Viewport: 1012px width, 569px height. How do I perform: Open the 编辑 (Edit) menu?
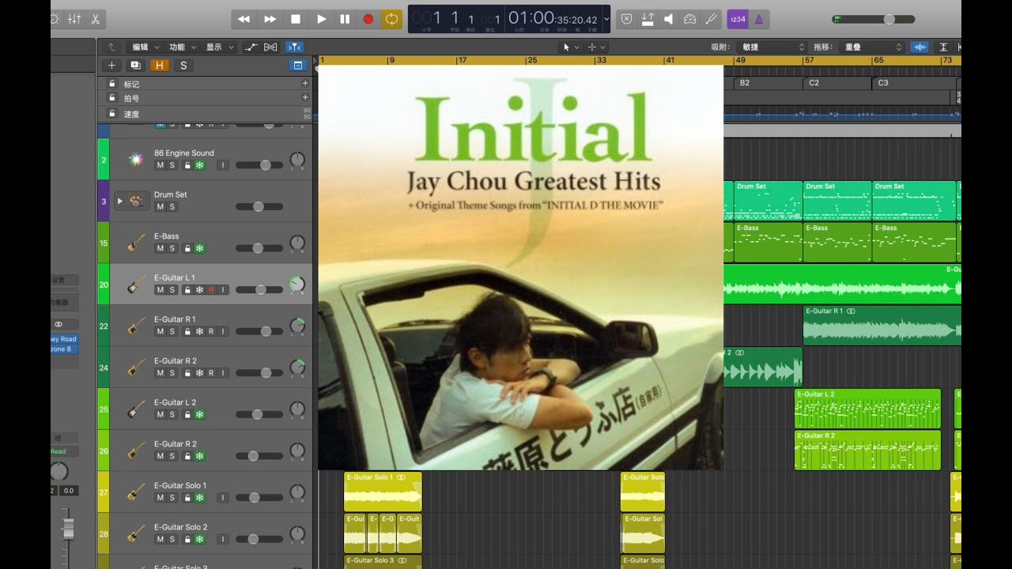145,47
